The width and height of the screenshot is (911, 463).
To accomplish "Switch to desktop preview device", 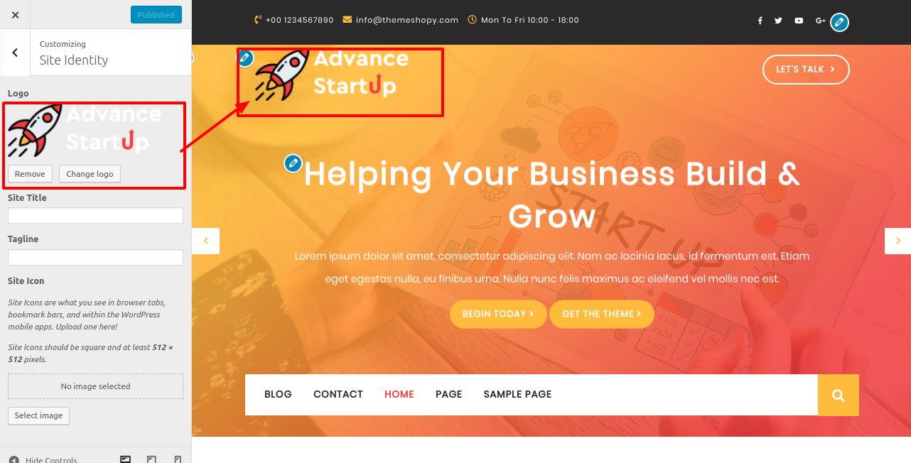I will coord(125,459).
